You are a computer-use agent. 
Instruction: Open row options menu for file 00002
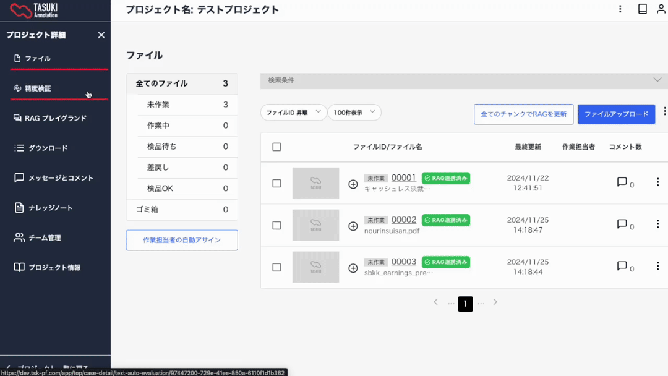click(x=657, y=224)
